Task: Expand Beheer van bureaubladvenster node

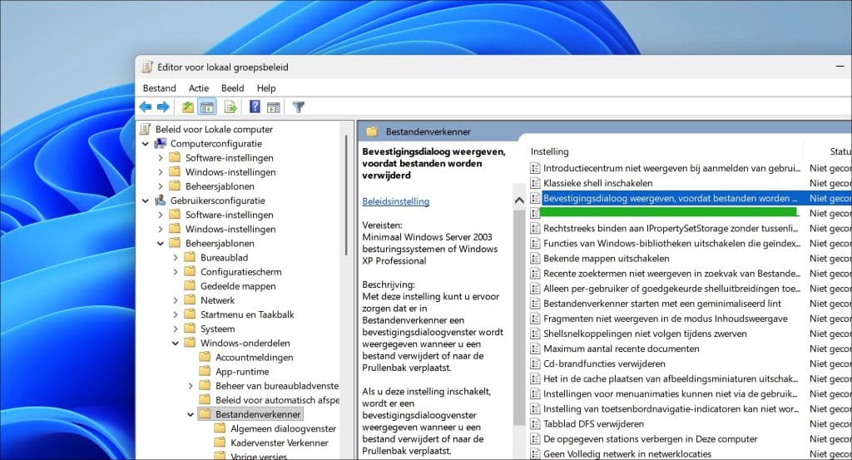Action: [x=191, y=386]
